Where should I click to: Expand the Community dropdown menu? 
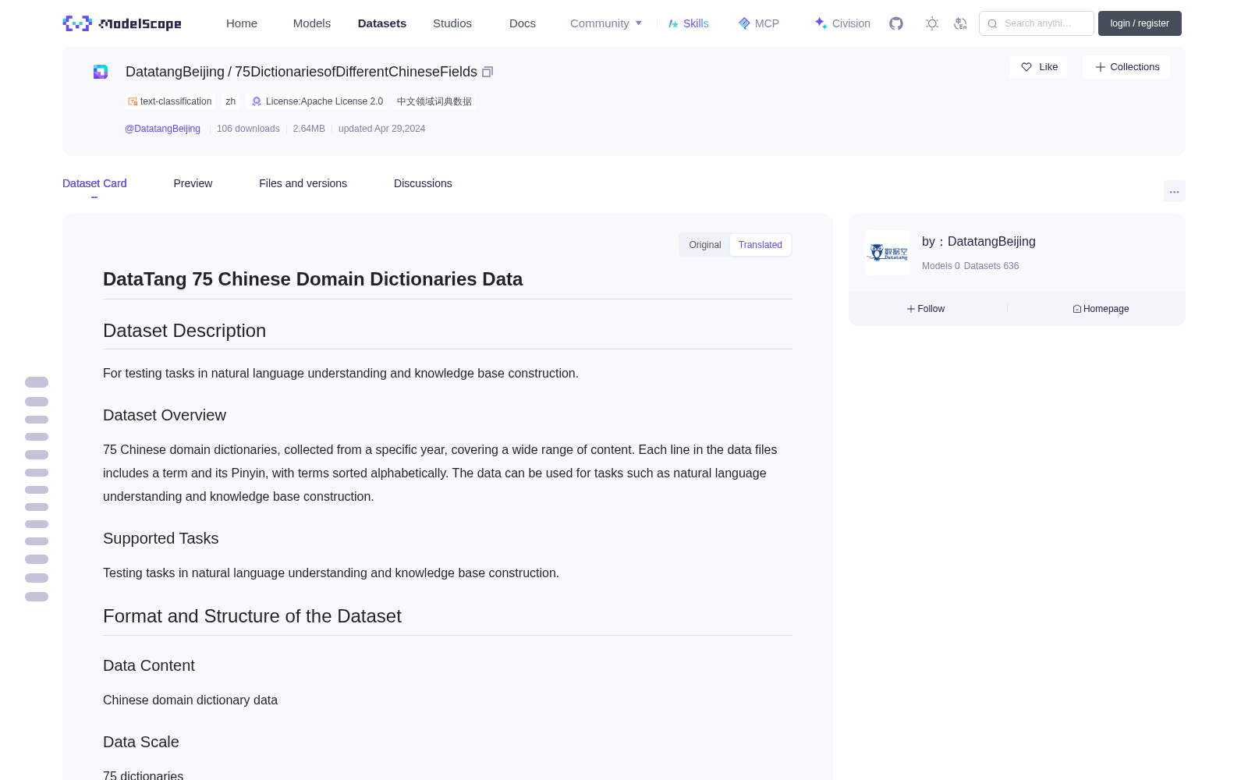point(606,23)
